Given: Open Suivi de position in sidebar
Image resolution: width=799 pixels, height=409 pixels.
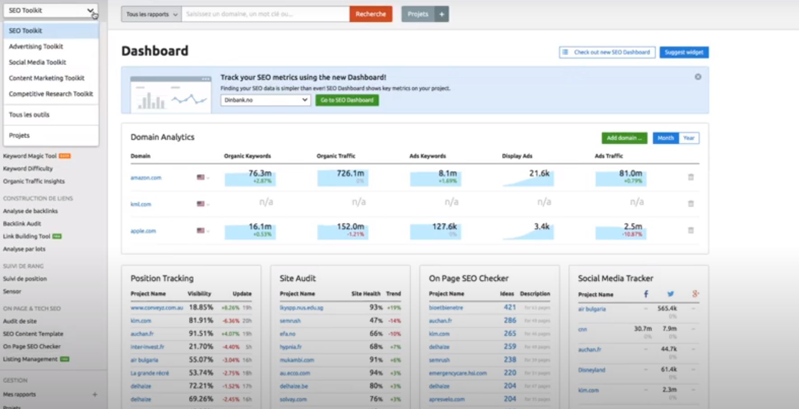Looking at the screenshot, I should pyautogui.click(x=25, y=279).
